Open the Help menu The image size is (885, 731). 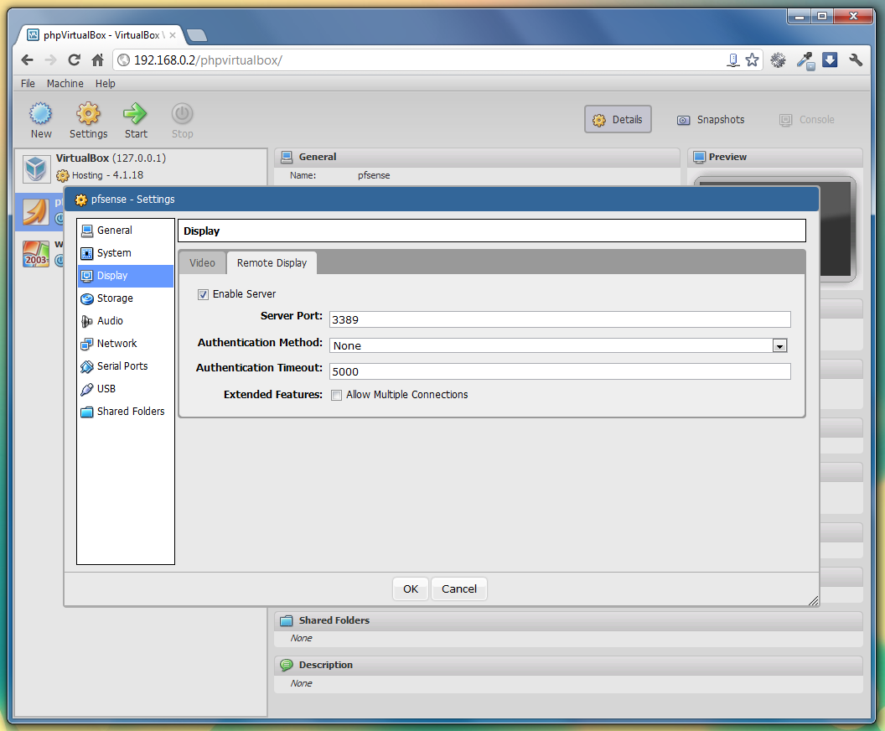pos(105,84)
